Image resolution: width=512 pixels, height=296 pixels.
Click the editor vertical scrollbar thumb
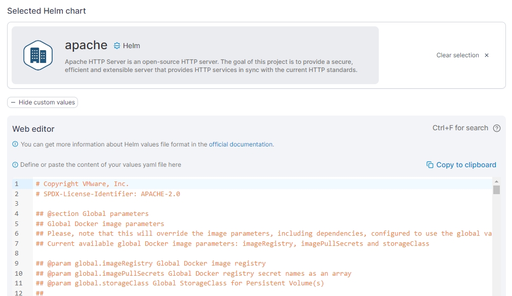point(496,190)
